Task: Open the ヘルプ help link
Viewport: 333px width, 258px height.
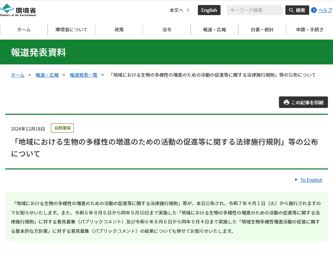Action: click(325, 10)
